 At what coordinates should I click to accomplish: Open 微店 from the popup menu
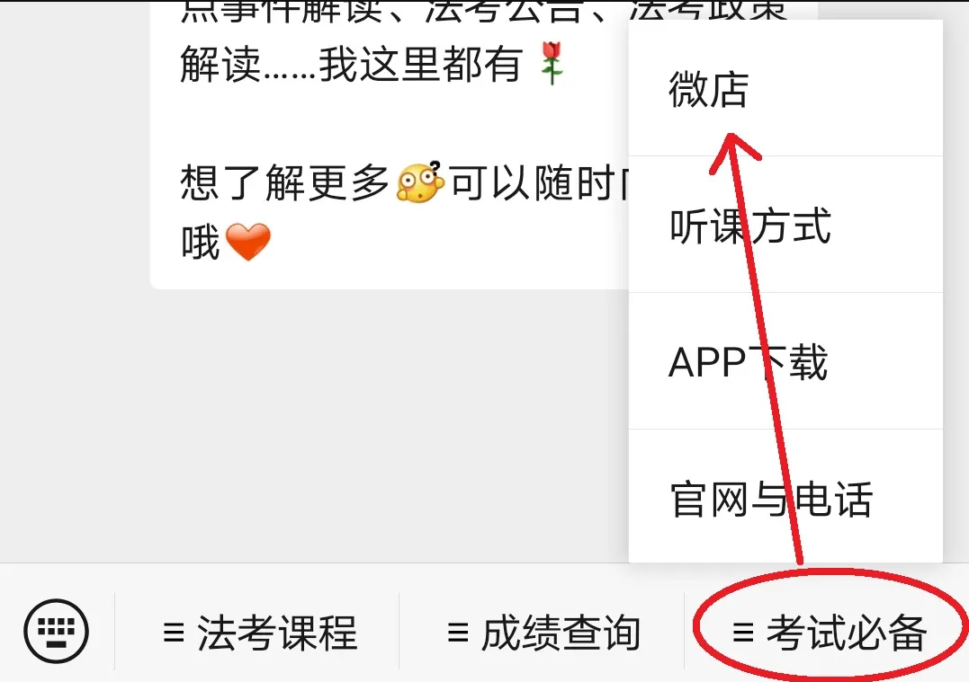pyautogui.click(x=785, y=88)
